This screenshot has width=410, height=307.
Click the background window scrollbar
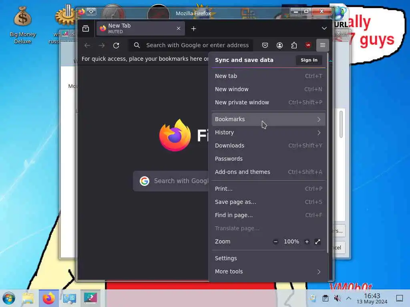(x=341, y=124)
